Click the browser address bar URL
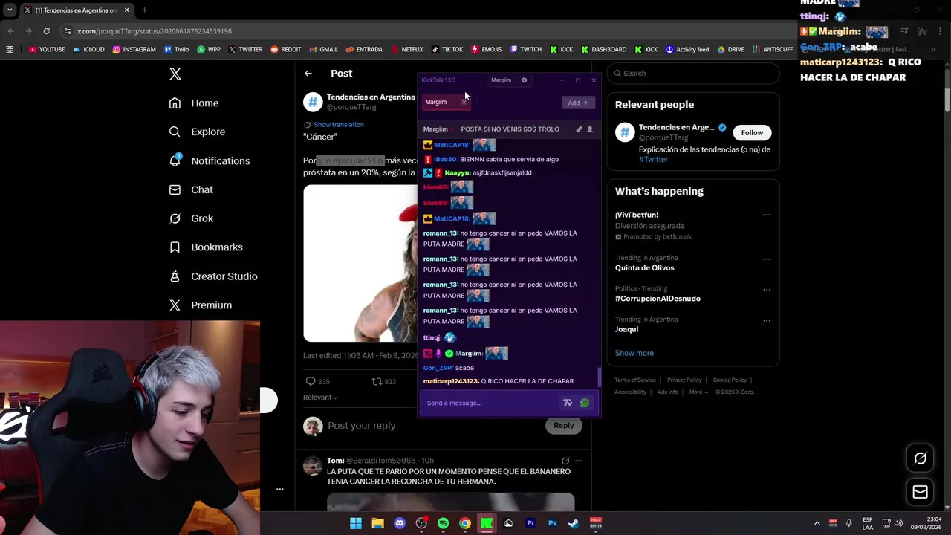Viewport: 951px width, 535px height. (155, 31)
